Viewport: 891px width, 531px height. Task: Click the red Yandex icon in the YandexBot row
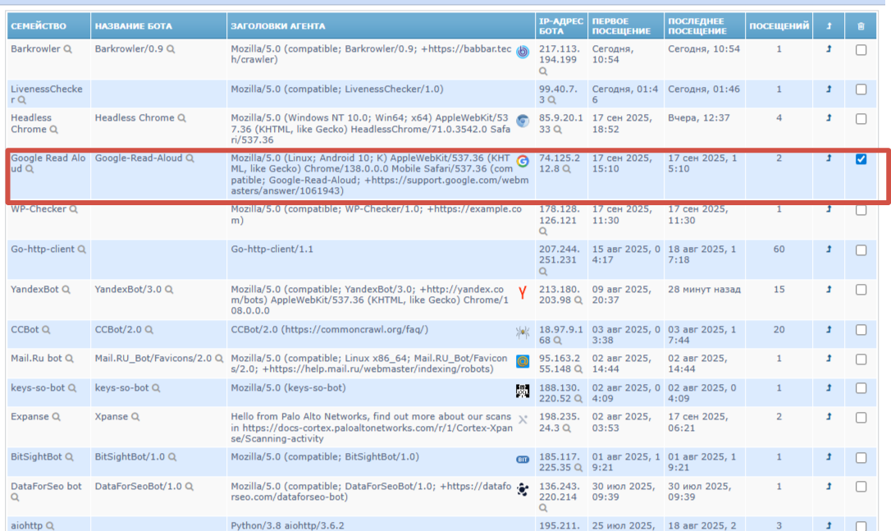[523, 292]
